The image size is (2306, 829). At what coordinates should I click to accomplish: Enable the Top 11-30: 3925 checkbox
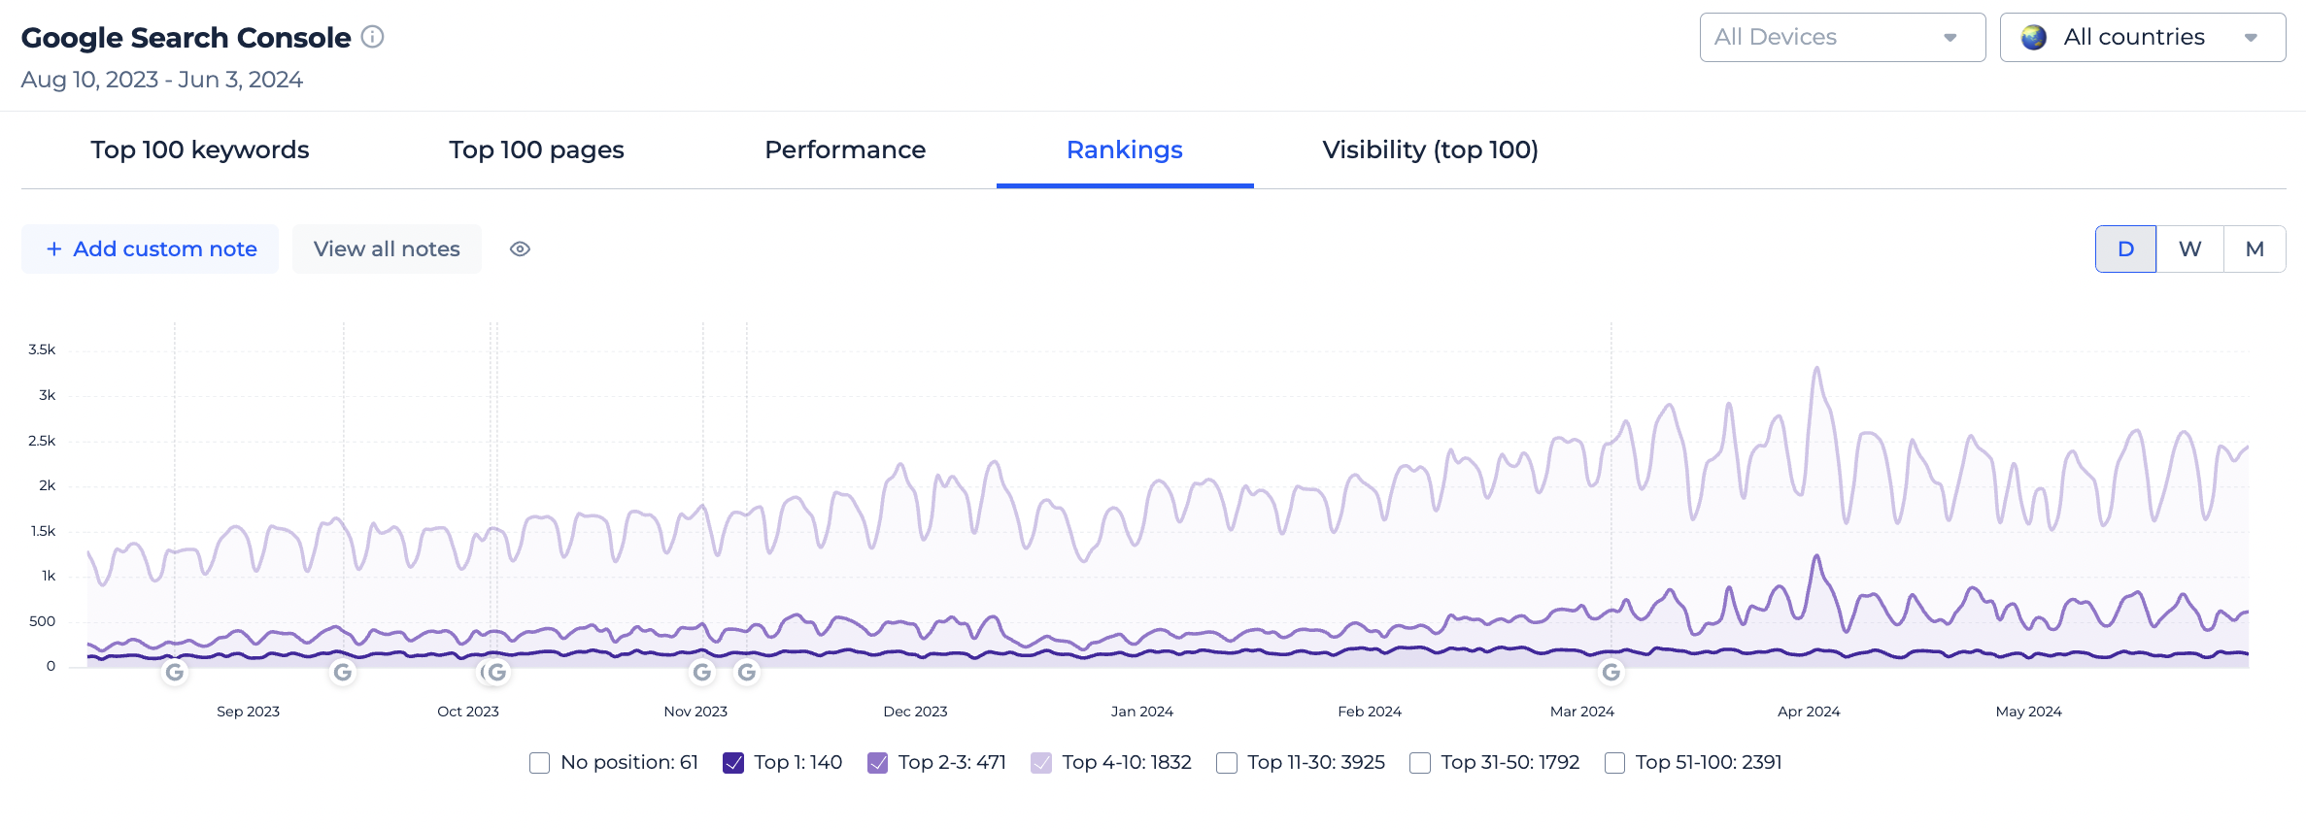point(1227,763)
